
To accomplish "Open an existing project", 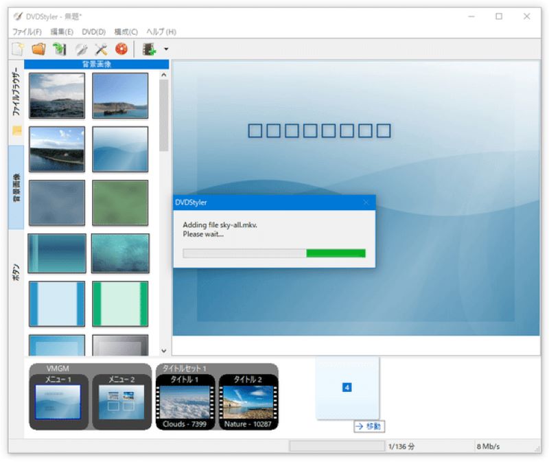I will pyautogui.click(x=38, y=48).
